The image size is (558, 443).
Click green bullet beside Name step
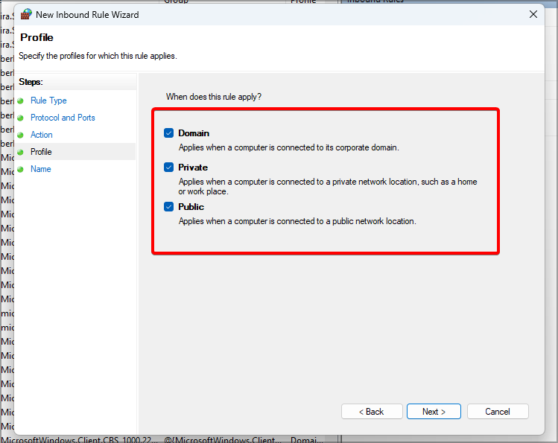coord(21,169)
